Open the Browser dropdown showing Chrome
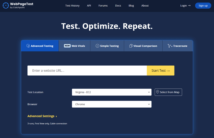The height and width of the screenshot is (138, 214). [112, 104]
